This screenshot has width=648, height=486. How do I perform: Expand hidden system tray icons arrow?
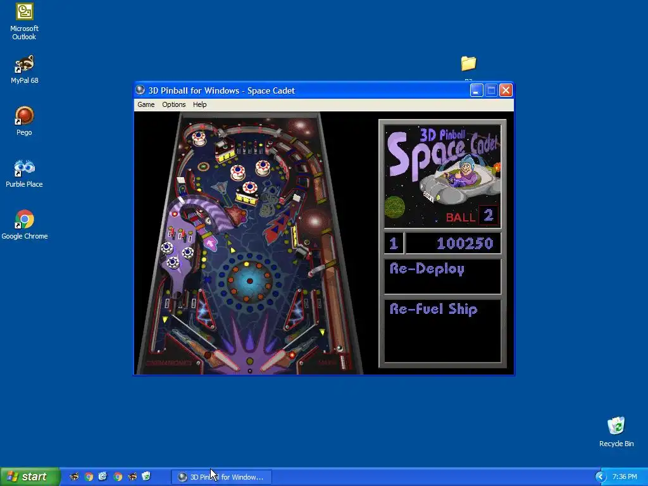(600, 477)
